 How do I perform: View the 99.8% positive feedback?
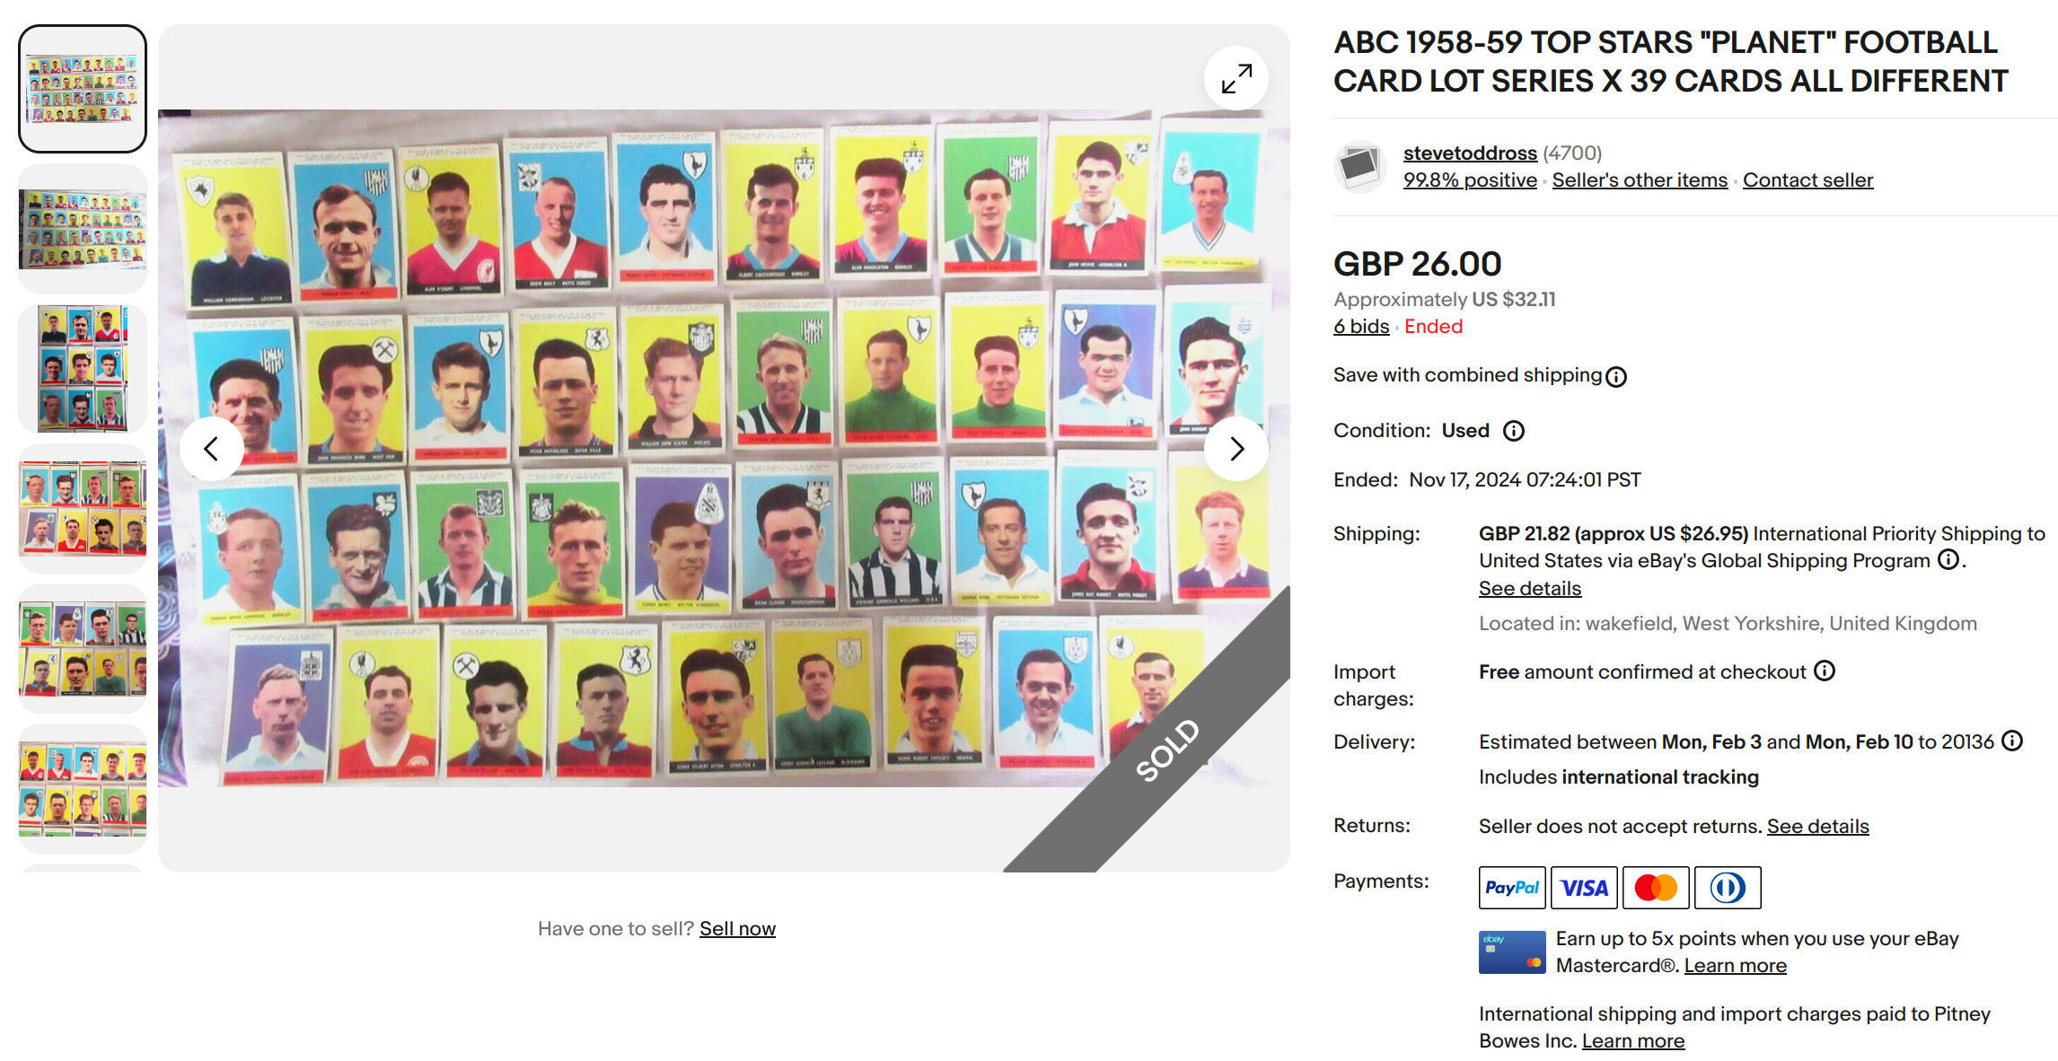(1470, 180)
